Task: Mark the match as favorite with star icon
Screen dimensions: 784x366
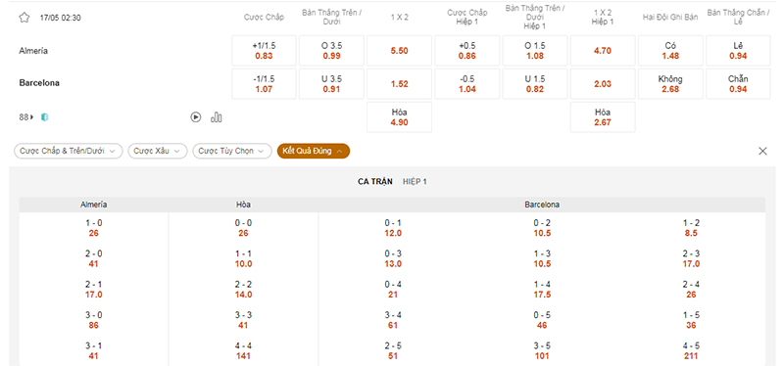Action: [x=24, y=18]
